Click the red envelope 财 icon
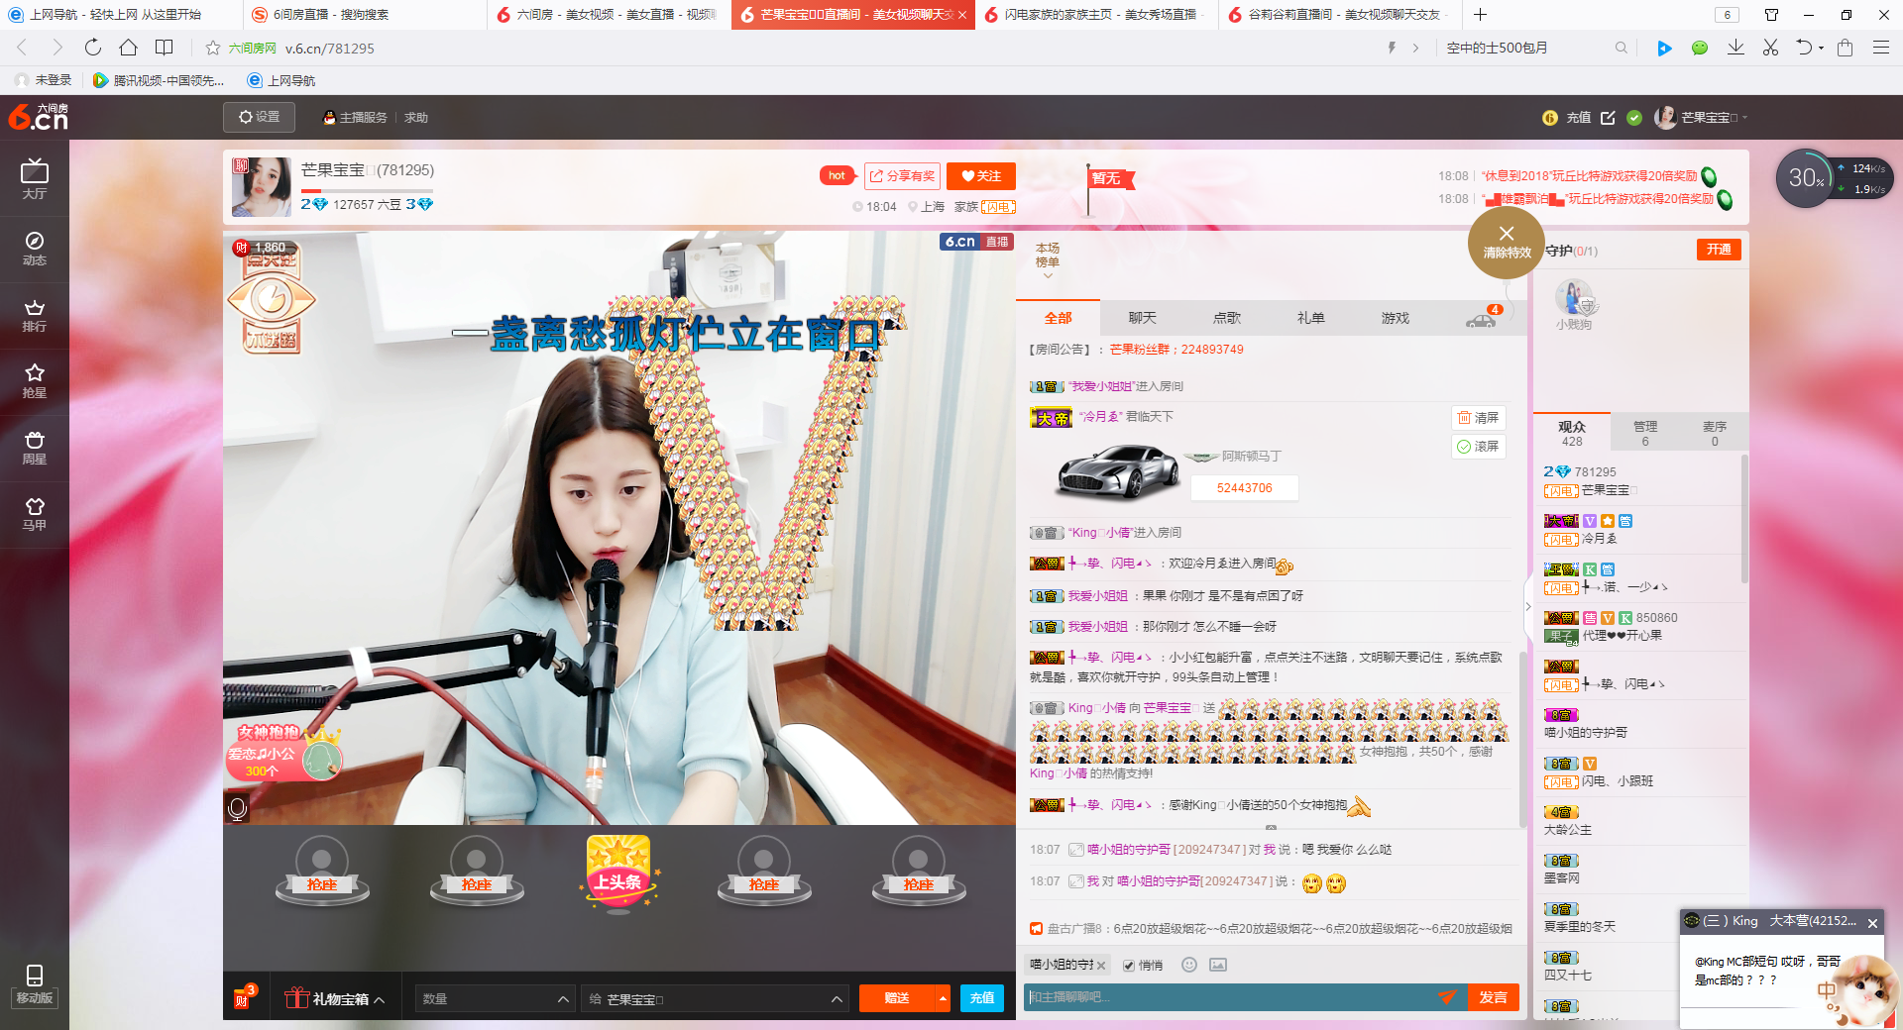 click(243, 997)
